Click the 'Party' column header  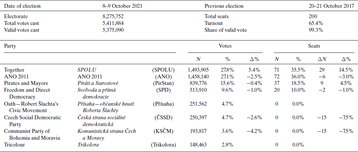(x=10, y=46)
